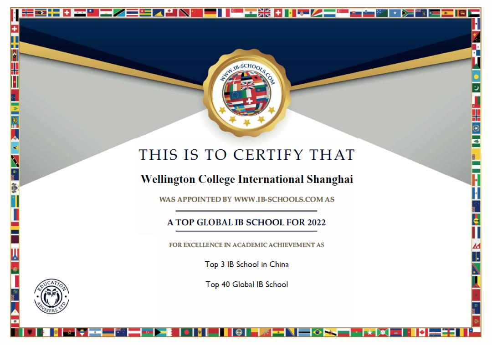The image size is (492, 345).
Task: Select the Seychelles flag in top border
Action: [x=317, y=13]
